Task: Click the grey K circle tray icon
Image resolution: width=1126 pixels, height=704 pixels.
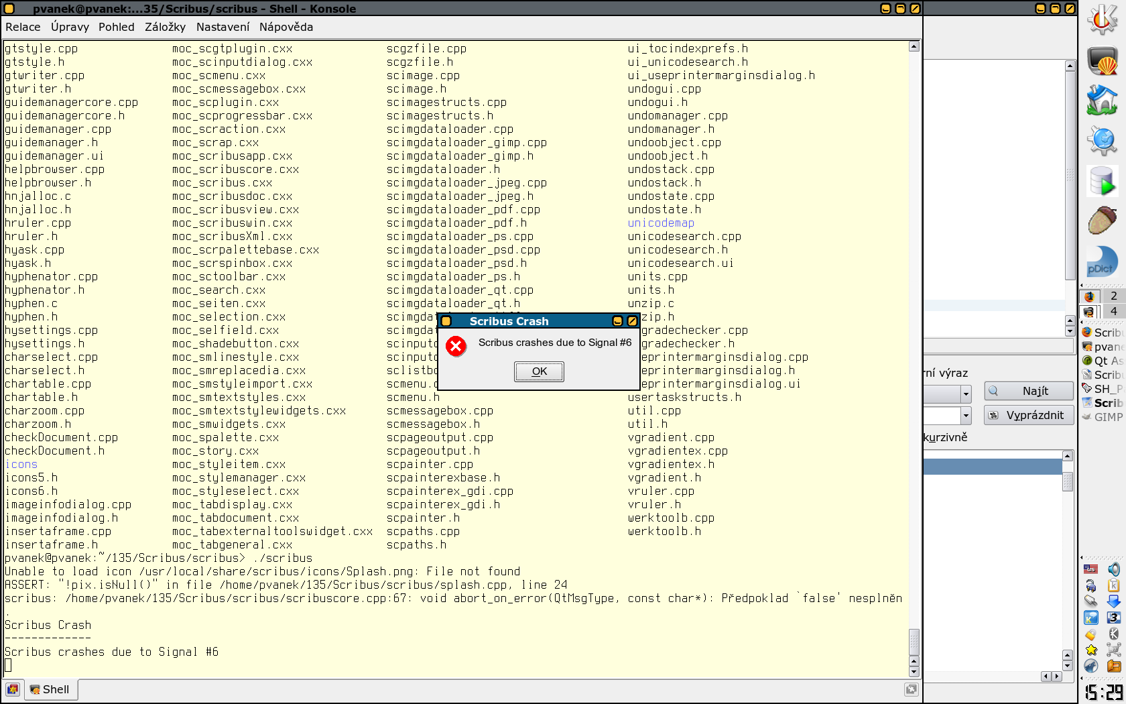Action: [1113, 634]
